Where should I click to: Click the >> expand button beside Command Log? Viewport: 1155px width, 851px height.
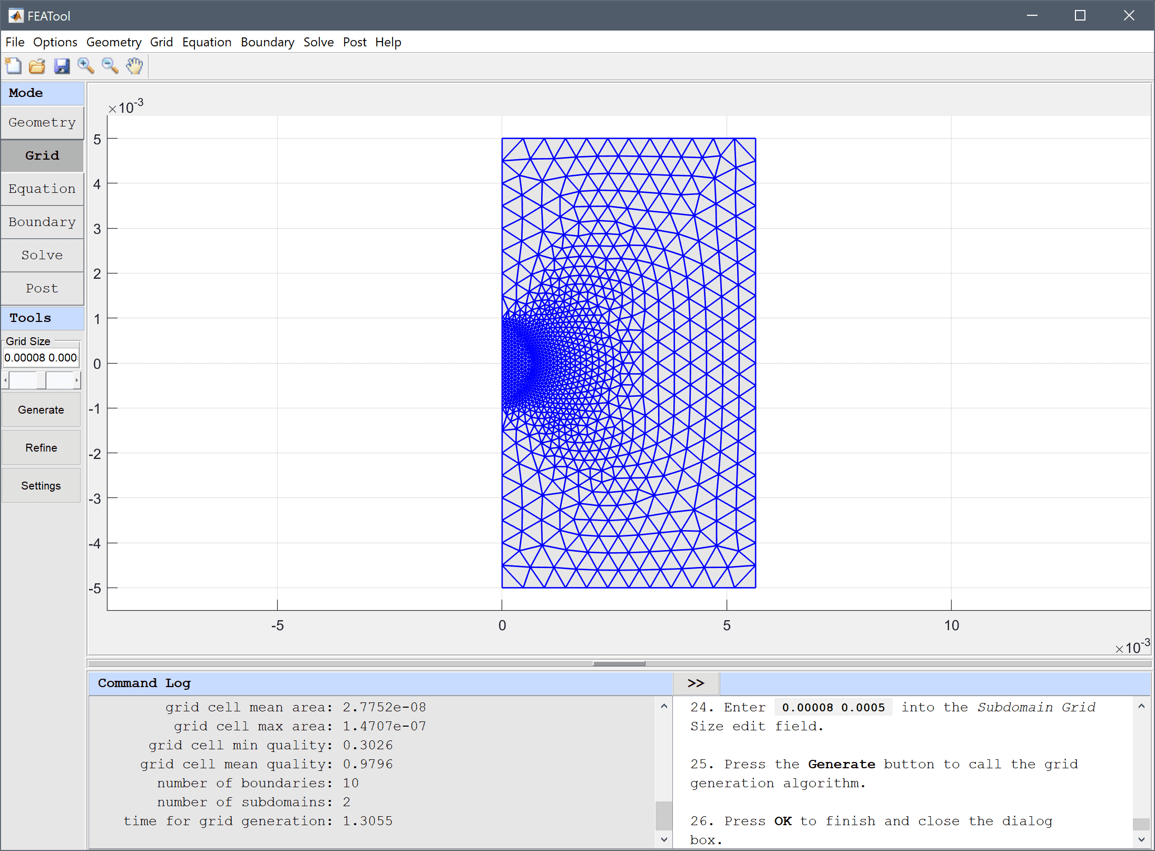[x=696, y=683]
